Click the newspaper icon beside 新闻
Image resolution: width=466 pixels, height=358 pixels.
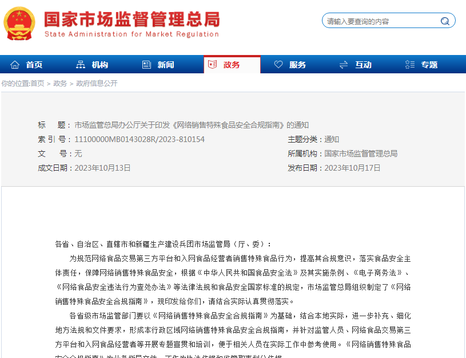[x=146, y=64]
